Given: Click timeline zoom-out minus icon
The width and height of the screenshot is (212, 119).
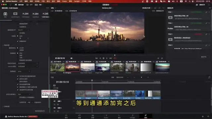Looking at the screenshot, I should click(x=134, y=77).
